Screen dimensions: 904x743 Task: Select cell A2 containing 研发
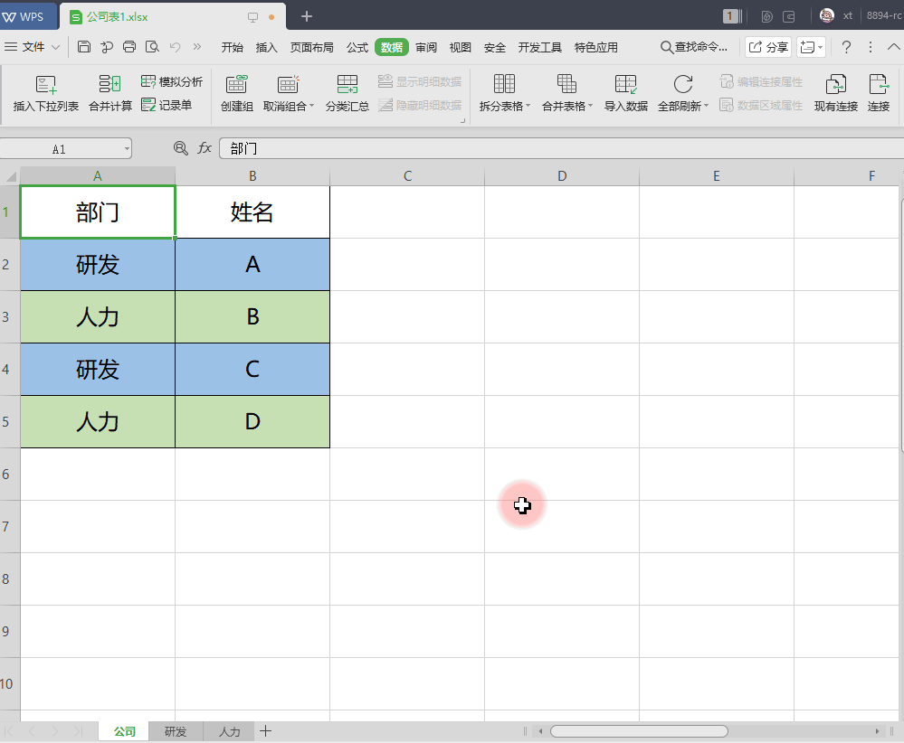click(x=98, y=264)
